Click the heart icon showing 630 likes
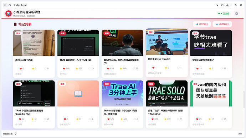 pos(108,68)
